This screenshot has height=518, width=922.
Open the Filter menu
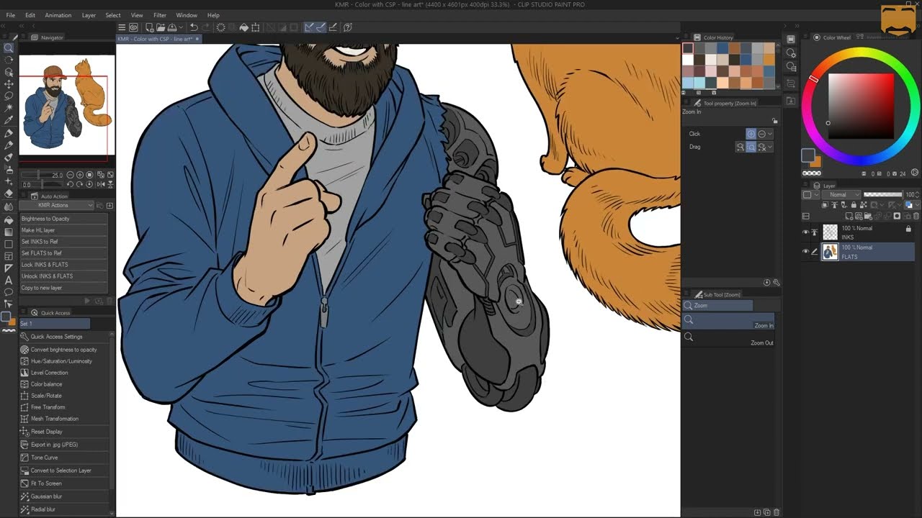pos(160,15)
